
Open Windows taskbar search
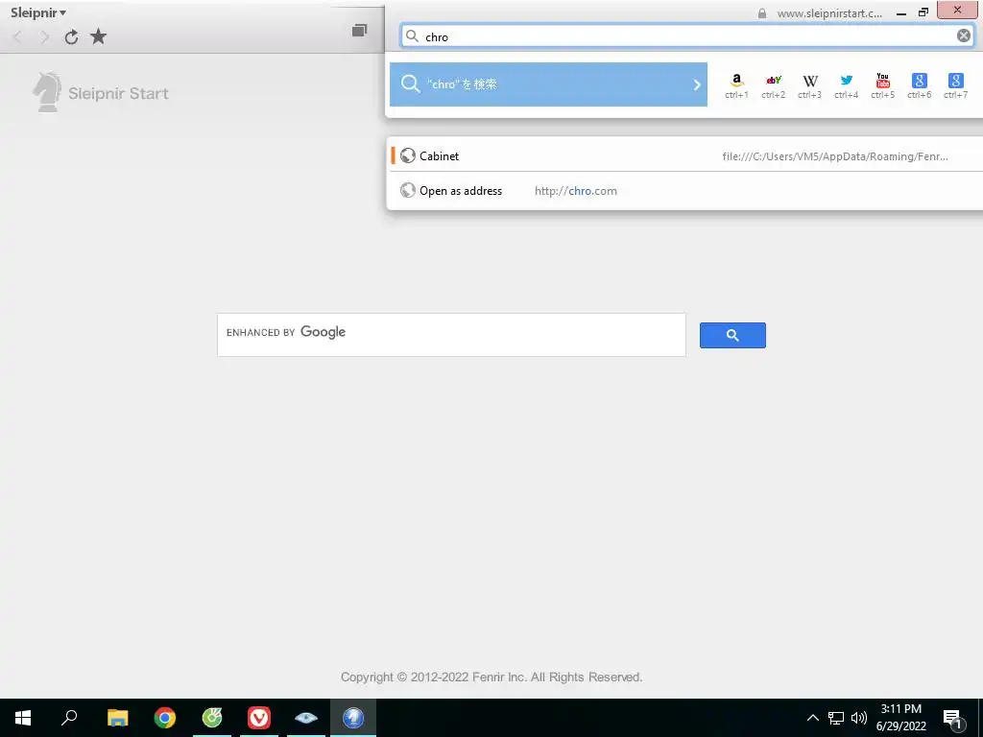point(69,718)
